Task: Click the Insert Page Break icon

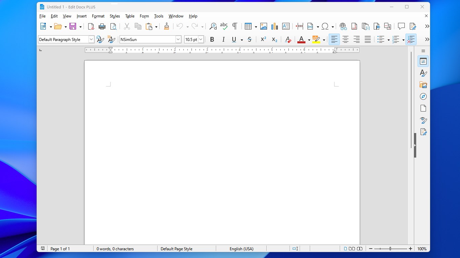Action: point(299,26)
